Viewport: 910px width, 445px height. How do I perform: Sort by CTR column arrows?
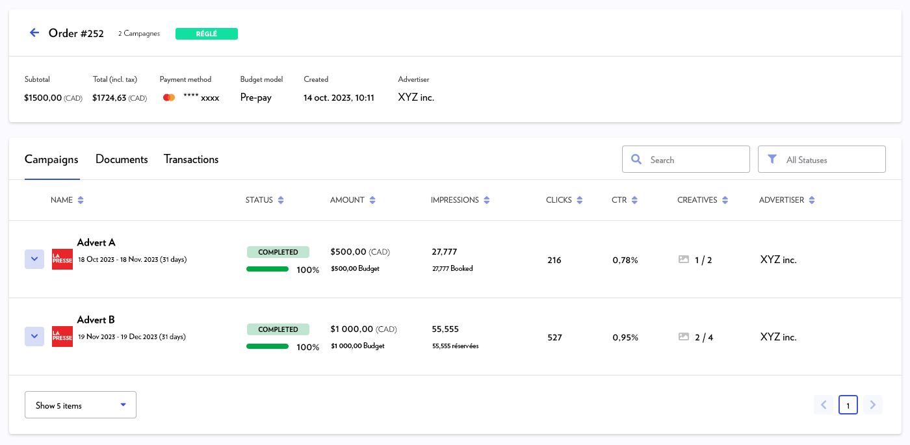634,200
